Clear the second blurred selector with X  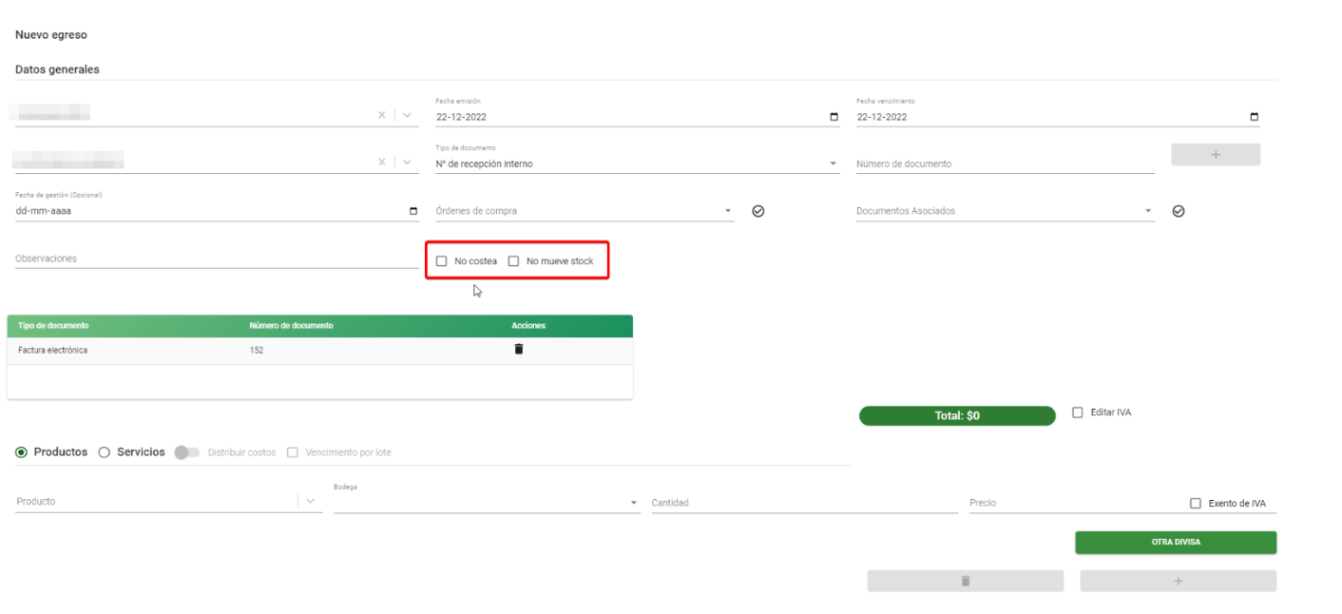(382, 162)
